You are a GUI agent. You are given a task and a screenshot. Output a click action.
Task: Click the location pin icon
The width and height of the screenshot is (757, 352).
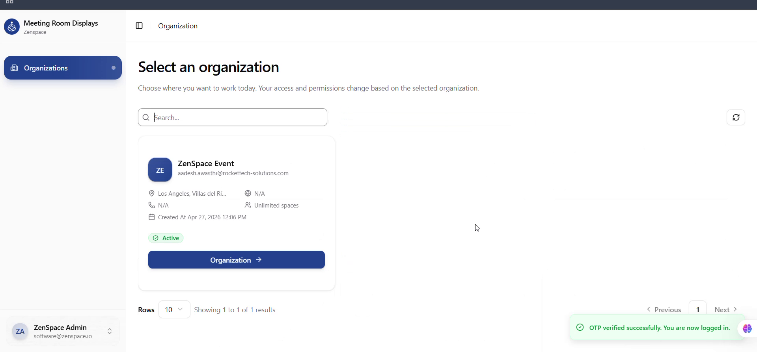pos(151,193)
